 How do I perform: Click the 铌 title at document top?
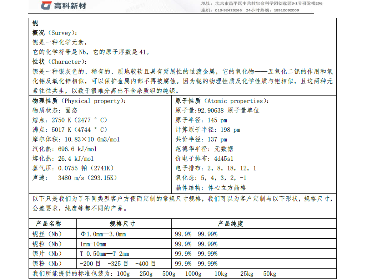tap(35, 24)
